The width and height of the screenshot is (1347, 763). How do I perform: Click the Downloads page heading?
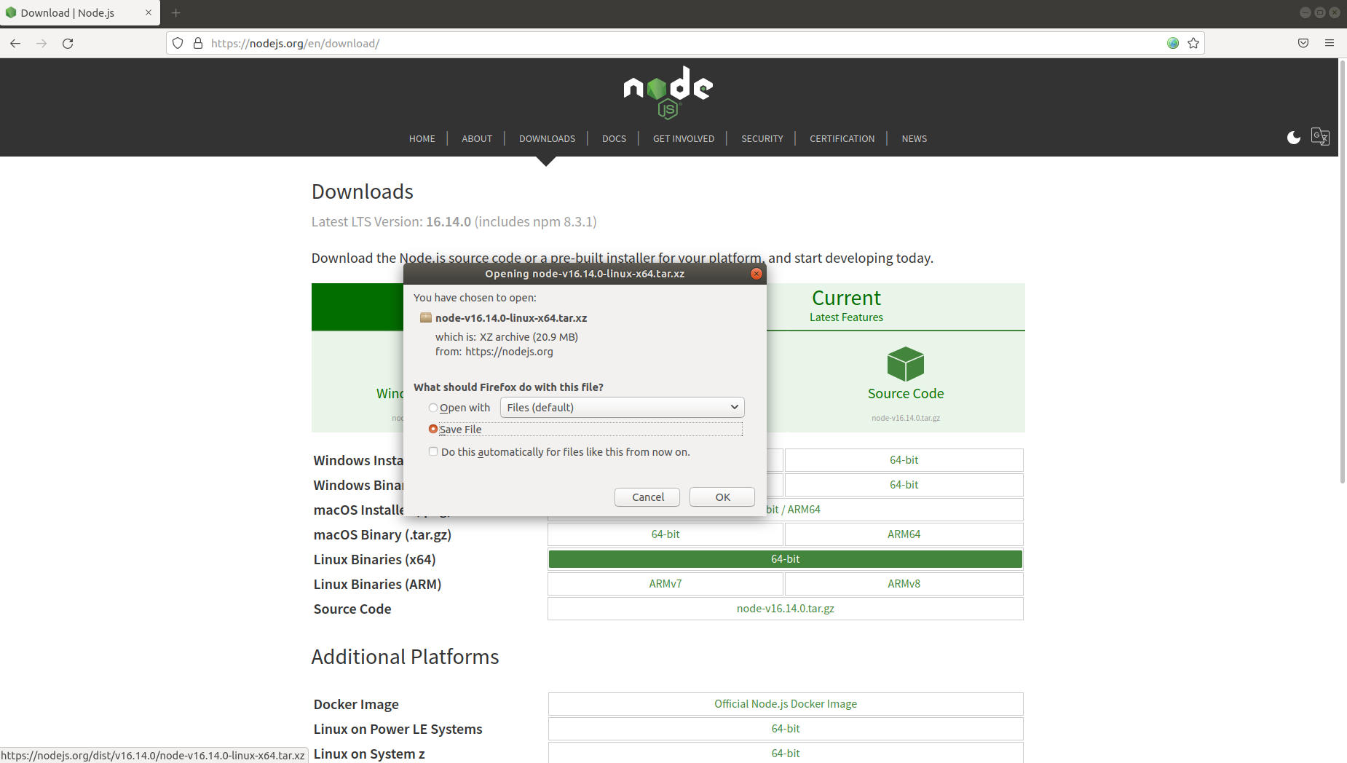pyautogui.click(x=362, y=191)
